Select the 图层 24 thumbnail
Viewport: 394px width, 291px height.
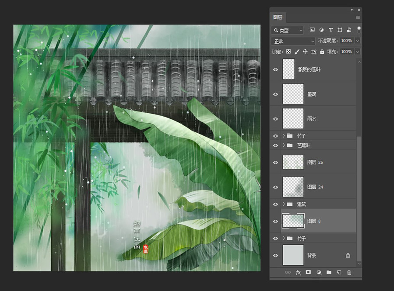point(293,187)
